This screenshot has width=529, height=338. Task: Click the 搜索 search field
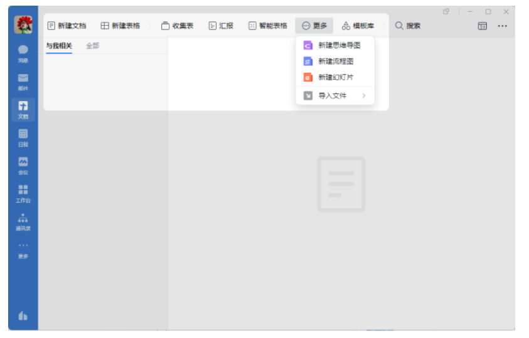tap(408, 26)
